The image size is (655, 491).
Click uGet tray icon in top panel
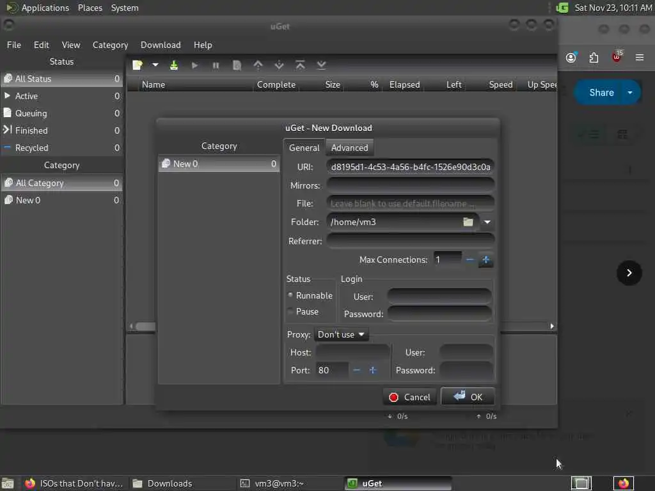coord(562,8)
